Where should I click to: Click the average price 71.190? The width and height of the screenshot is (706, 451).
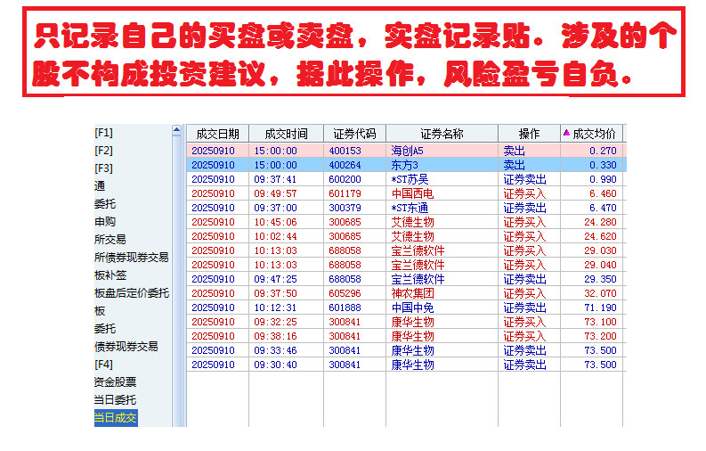coord(600,307)
